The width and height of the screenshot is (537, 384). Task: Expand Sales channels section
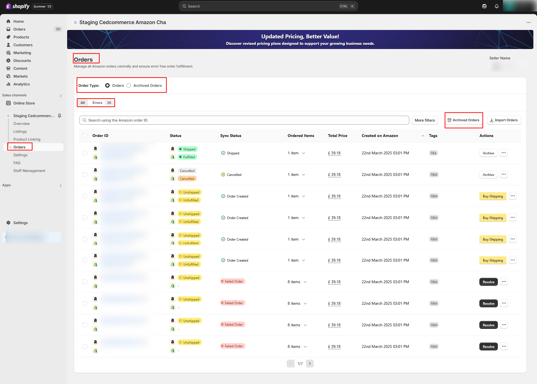pos(61,96)
